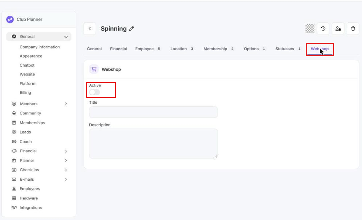Open Appearance settings link

pos(31,56)
